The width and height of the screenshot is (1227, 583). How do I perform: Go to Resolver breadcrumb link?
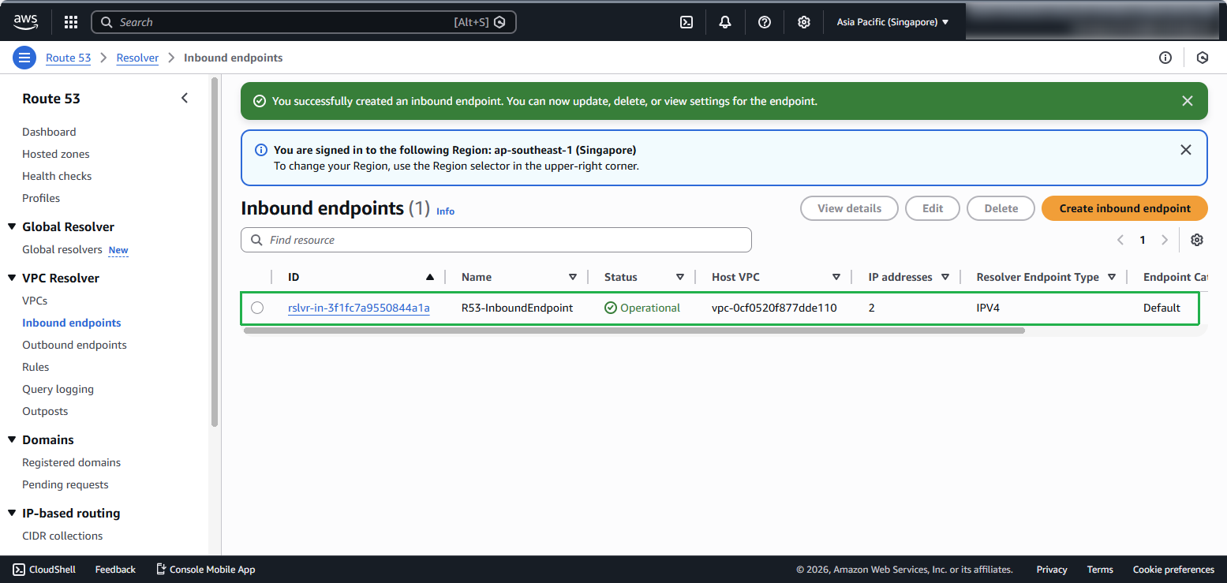pyautogui.click(x=137, y=58)
